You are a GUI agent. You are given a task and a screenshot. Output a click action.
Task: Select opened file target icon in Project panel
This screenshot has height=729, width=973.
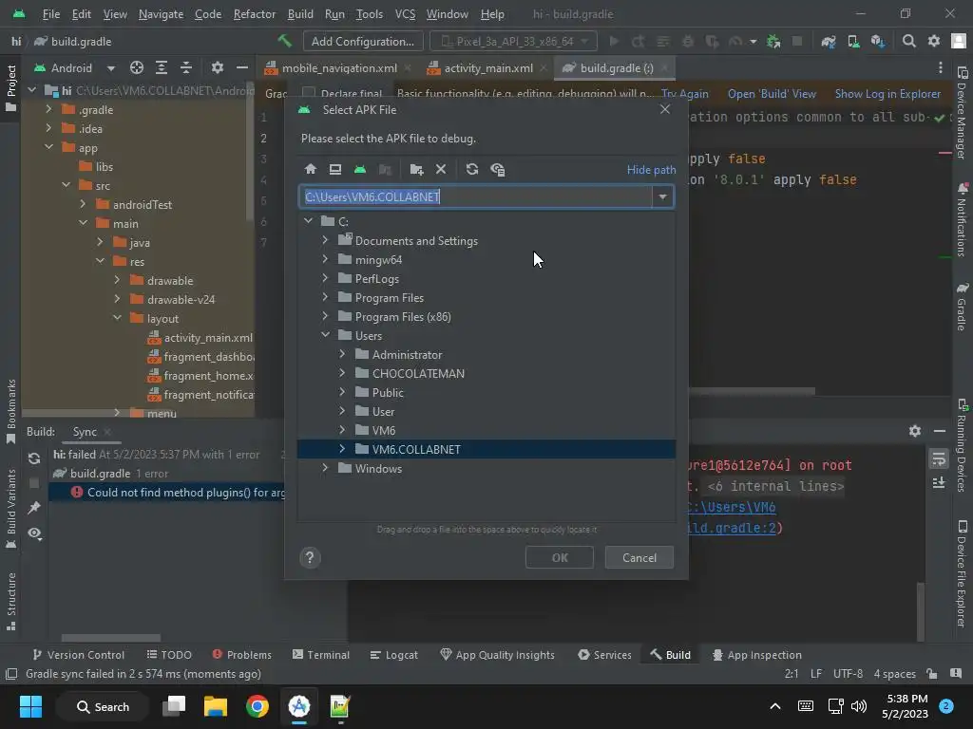click(137, 67)
